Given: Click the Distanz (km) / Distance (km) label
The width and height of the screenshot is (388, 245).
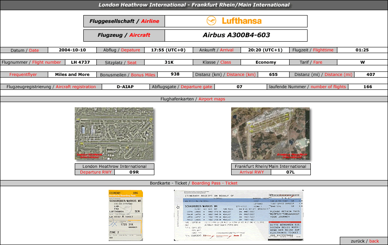Looking at the screenshot, I should click(x=225, y=74).
